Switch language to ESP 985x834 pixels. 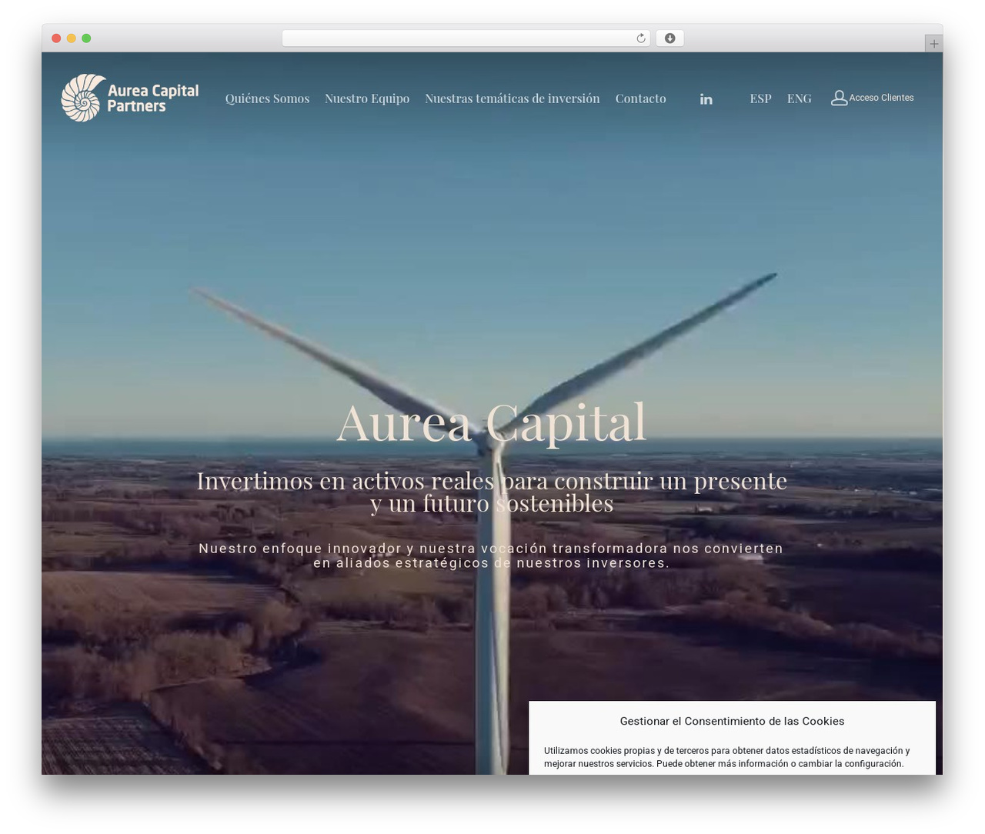coord(760,98)
